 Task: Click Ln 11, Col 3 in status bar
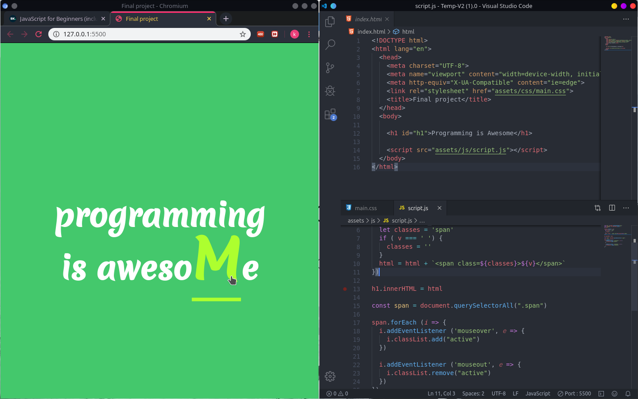(441, 394)
